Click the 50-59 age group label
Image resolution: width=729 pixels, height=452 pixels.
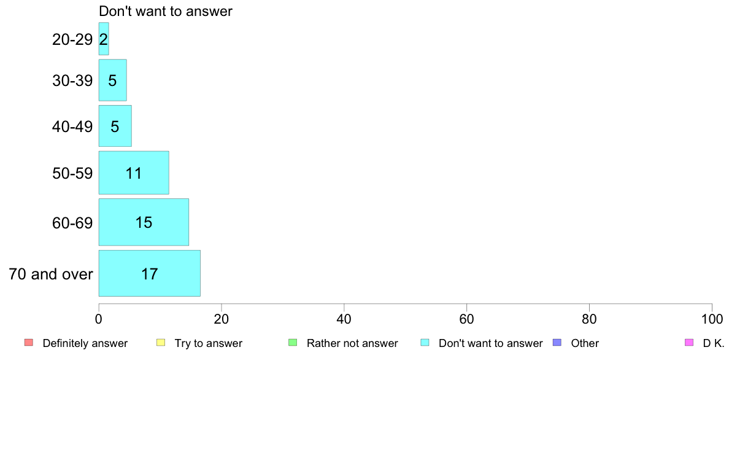pyautogui.click(x=72, y=174)
